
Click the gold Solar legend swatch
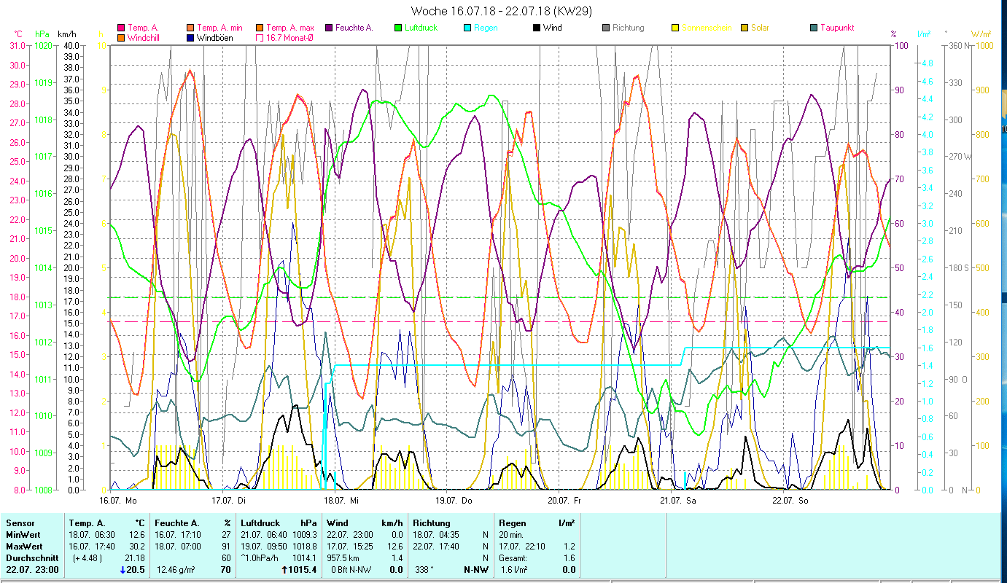744,28
